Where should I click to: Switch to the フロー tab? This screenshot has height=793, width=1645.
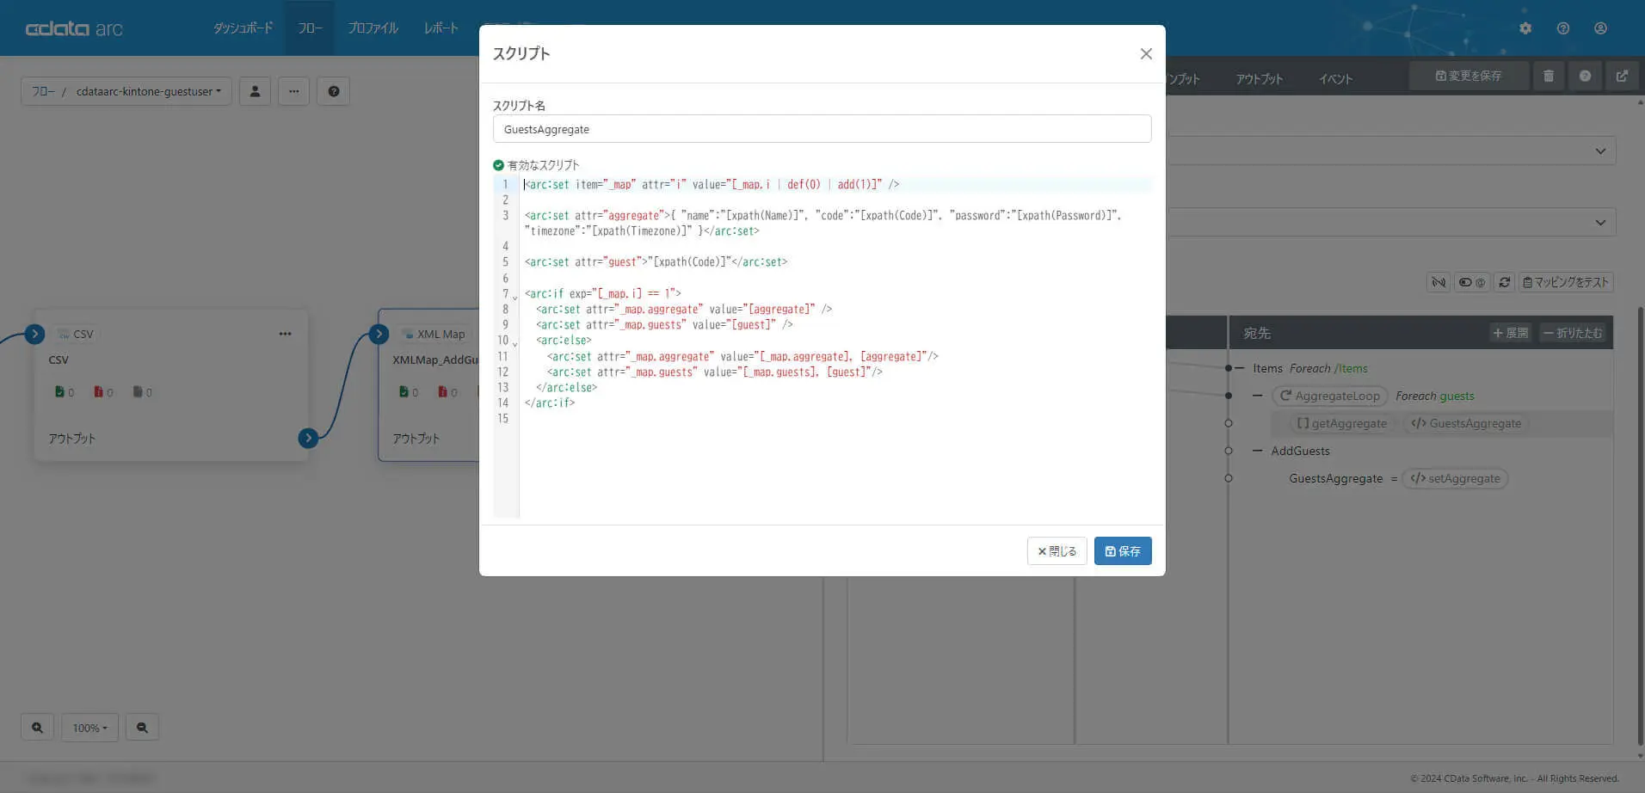click(x=311, y=28)
